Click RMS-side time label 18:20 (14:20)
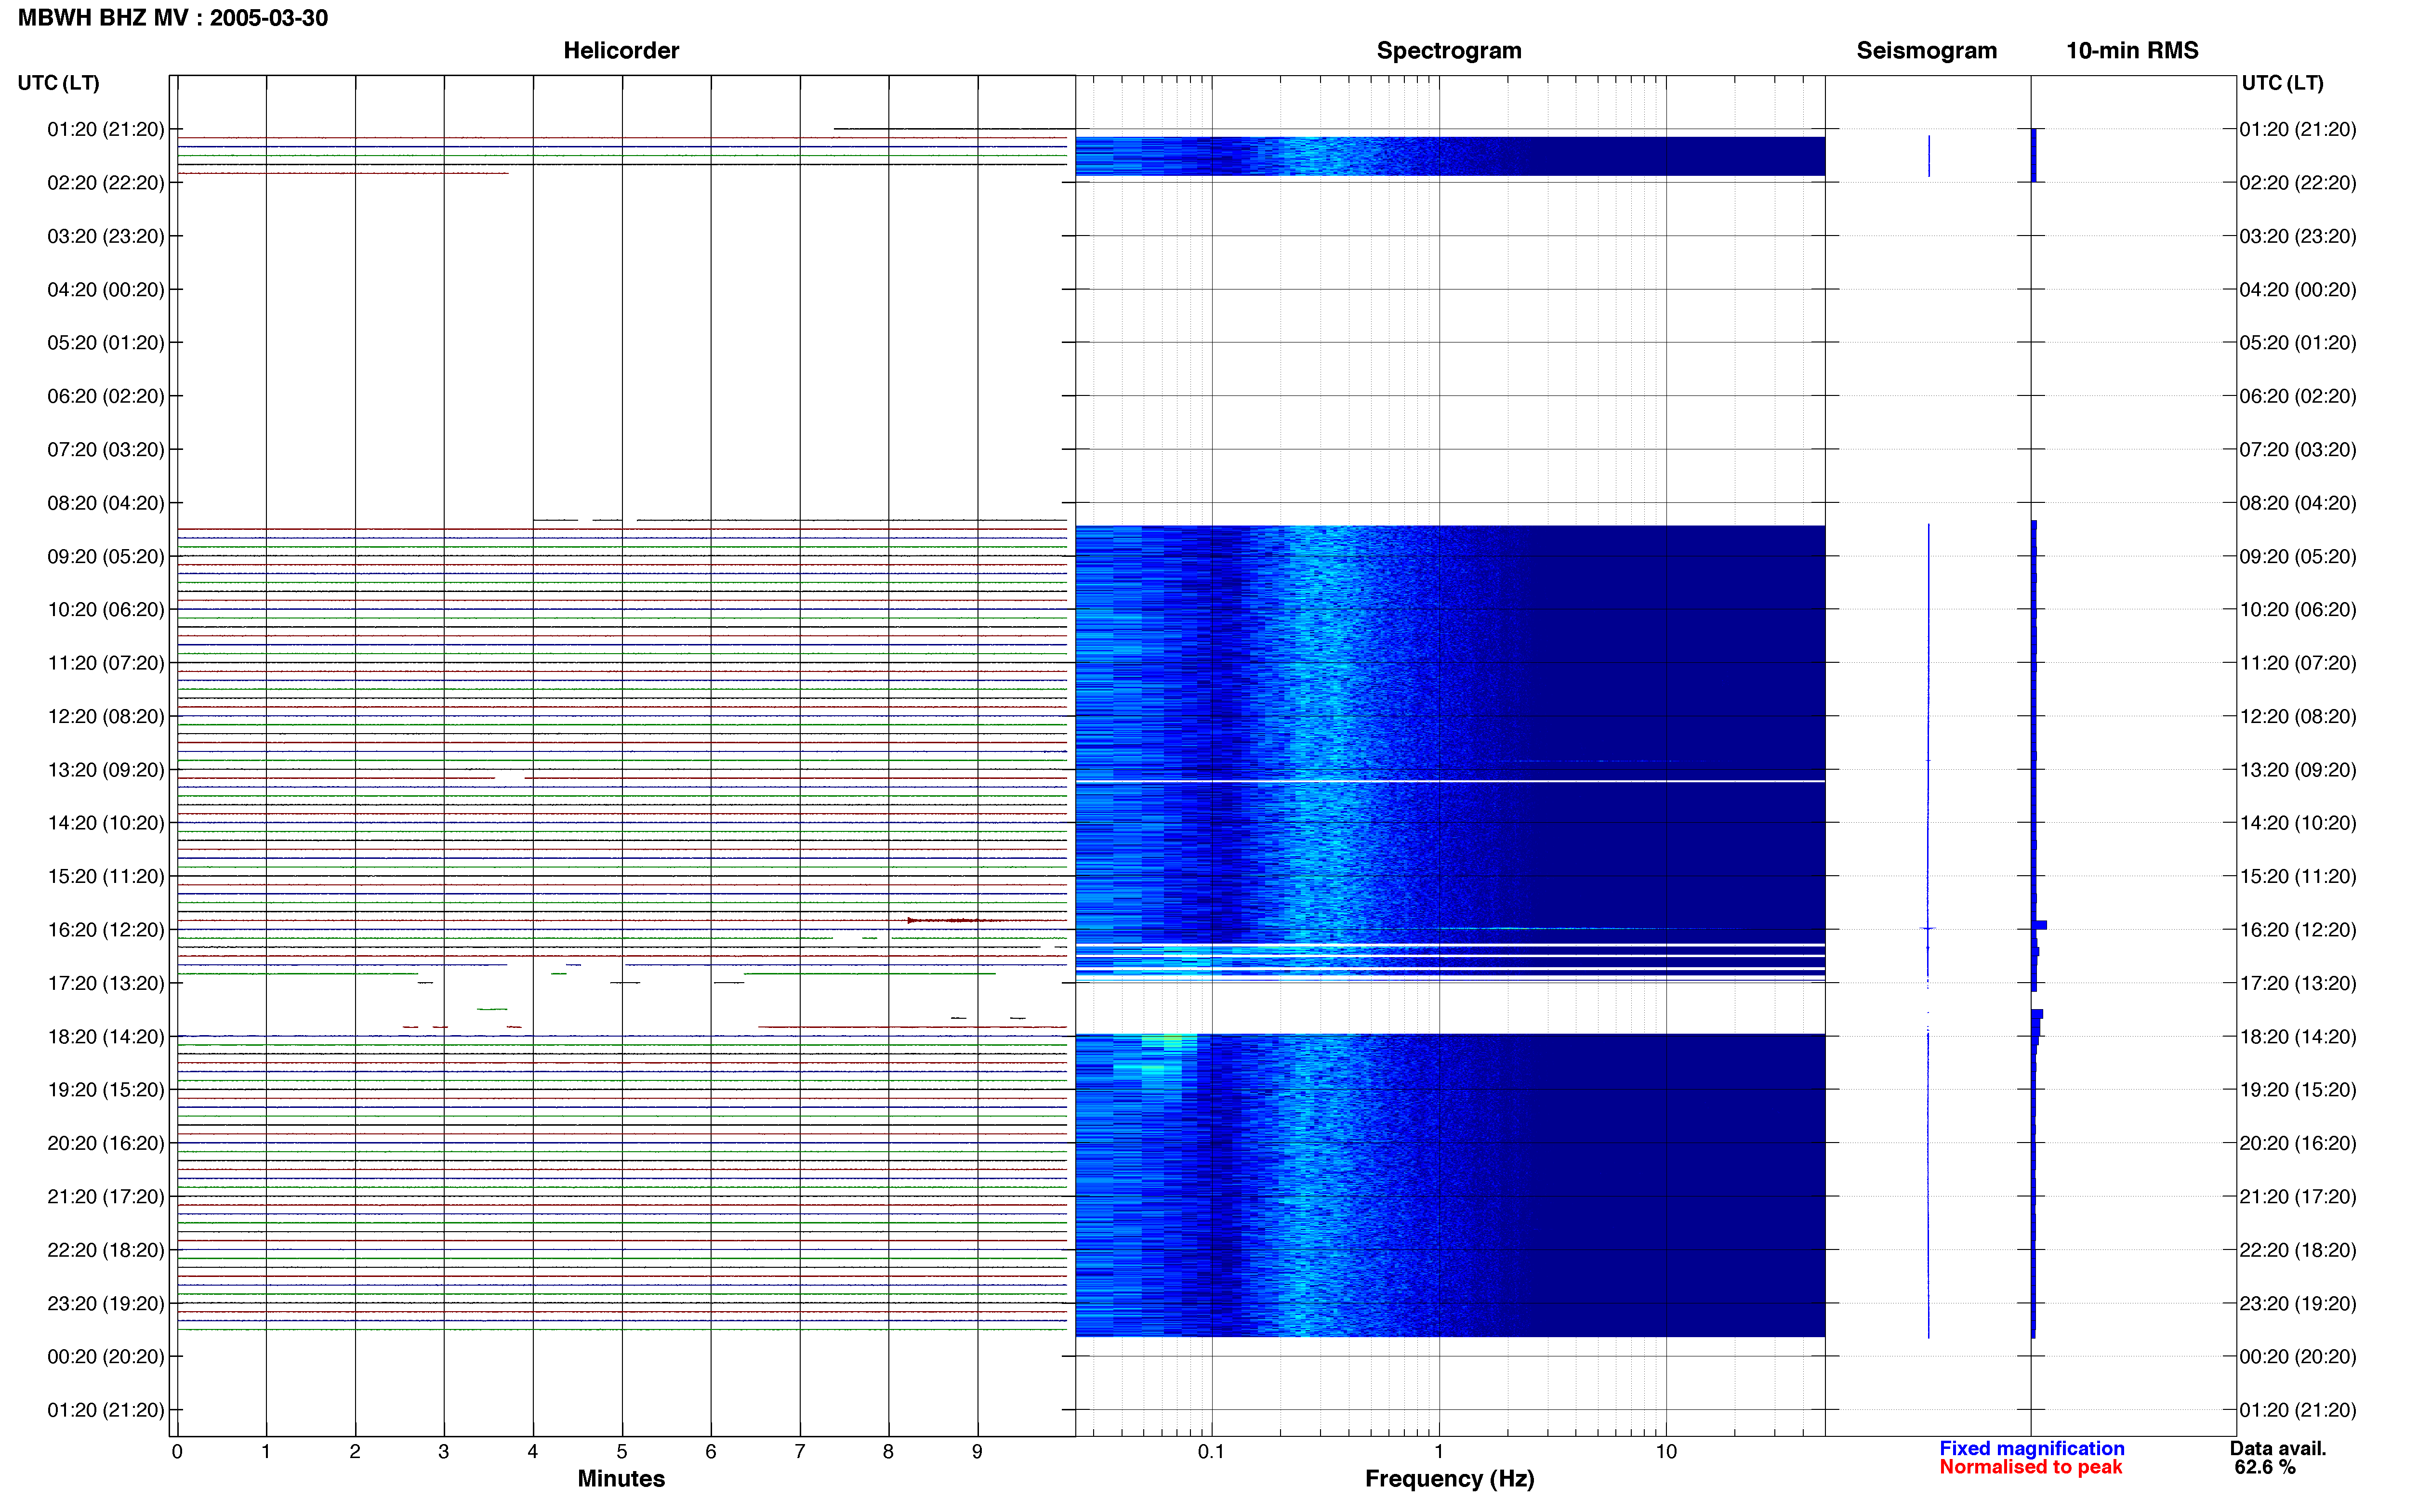2418x1512 pixels. (x=2298, y=1037)
